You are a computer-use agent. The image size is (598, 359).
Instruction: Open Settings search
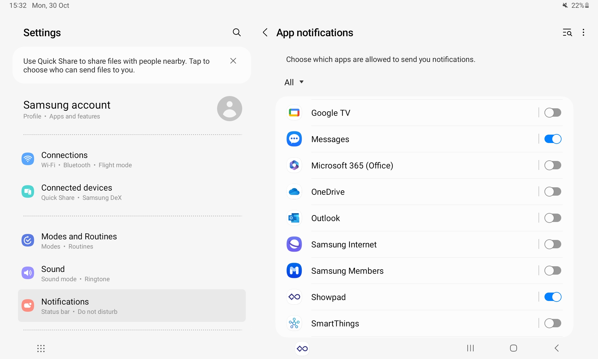point(237,32)
